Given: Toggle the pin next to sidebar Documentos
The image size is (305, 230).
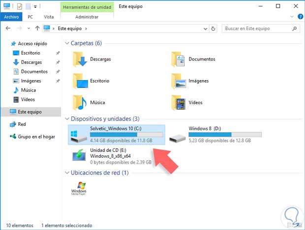Looking at the screenshot, I should (58, 71).
